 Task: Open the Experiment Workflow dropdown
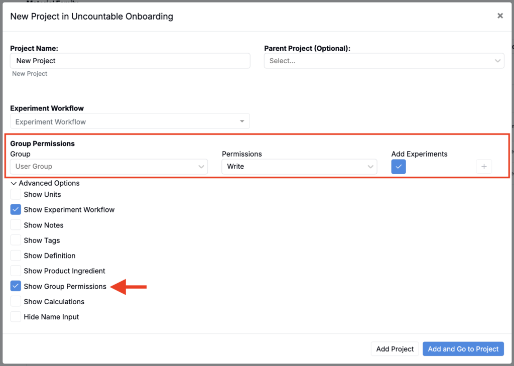[130, 121]
